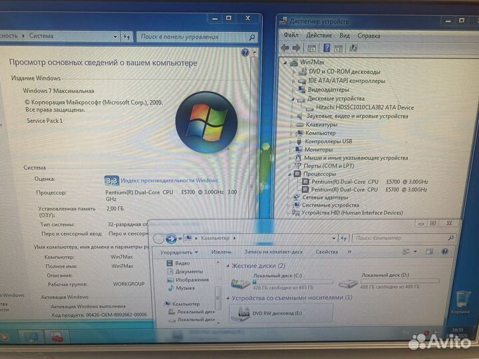Select local disk (C:) drive icon
Viewport: 479px width, 359px height.
pyautogui.click(x=240, y=283)
